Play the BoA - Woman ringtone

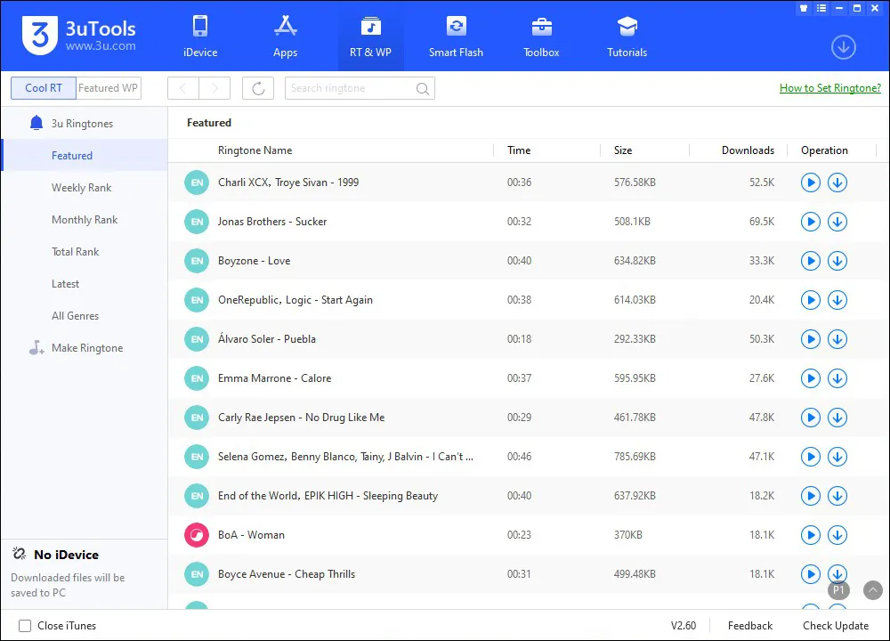810,535
